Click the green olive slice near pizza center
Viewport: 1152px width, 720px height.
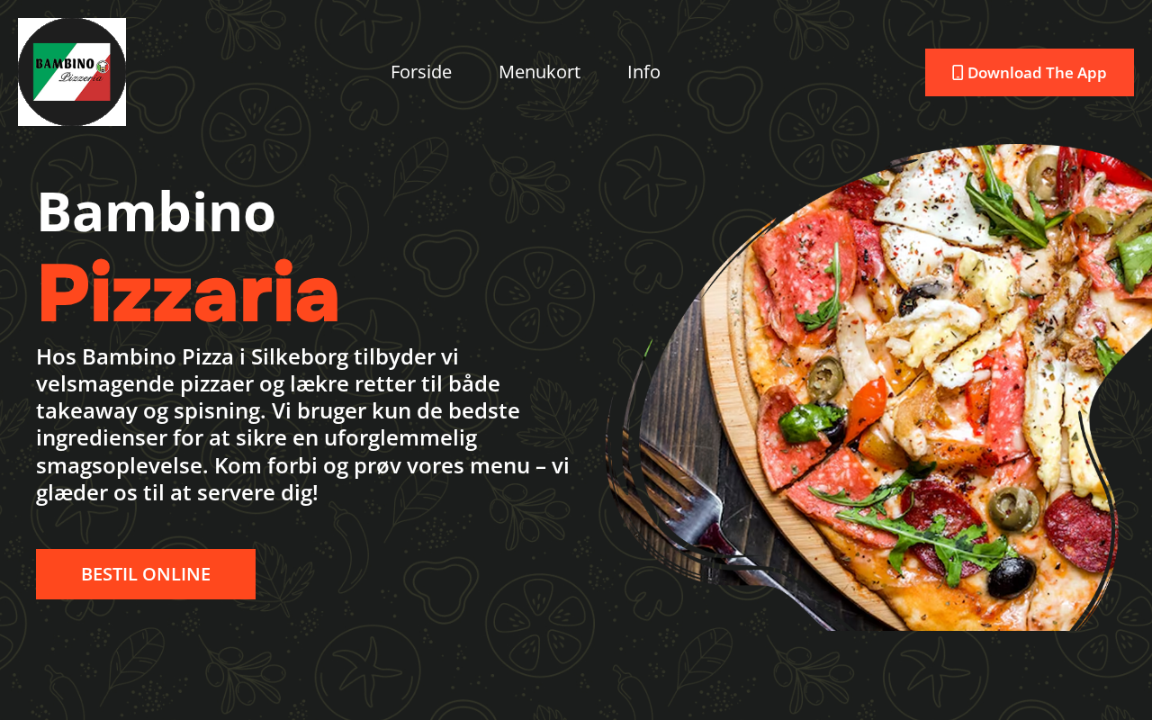tap(823, 379)
